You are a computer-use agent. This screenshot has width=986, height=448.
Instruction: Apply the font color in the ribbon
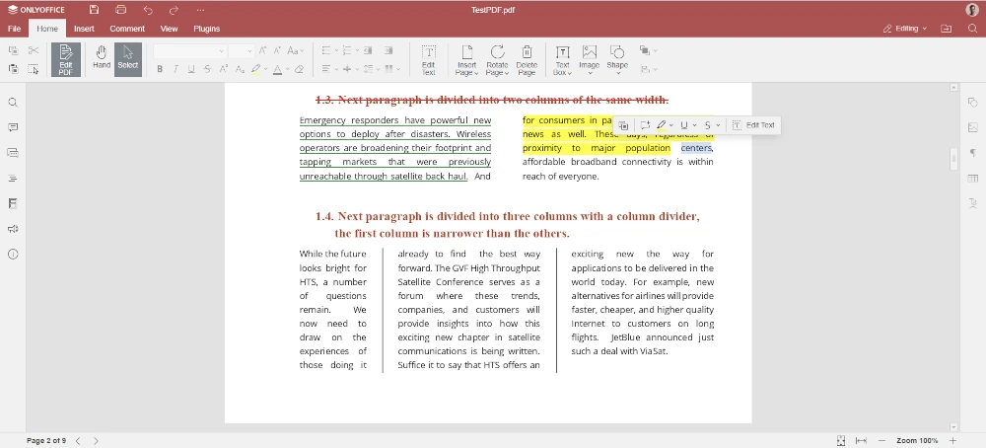pyautogui.click(x=277, y=69)
